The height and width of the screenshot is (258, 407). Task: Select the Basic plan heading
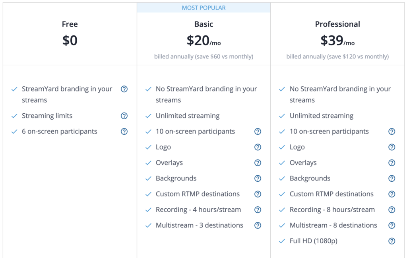click(204, 24)
